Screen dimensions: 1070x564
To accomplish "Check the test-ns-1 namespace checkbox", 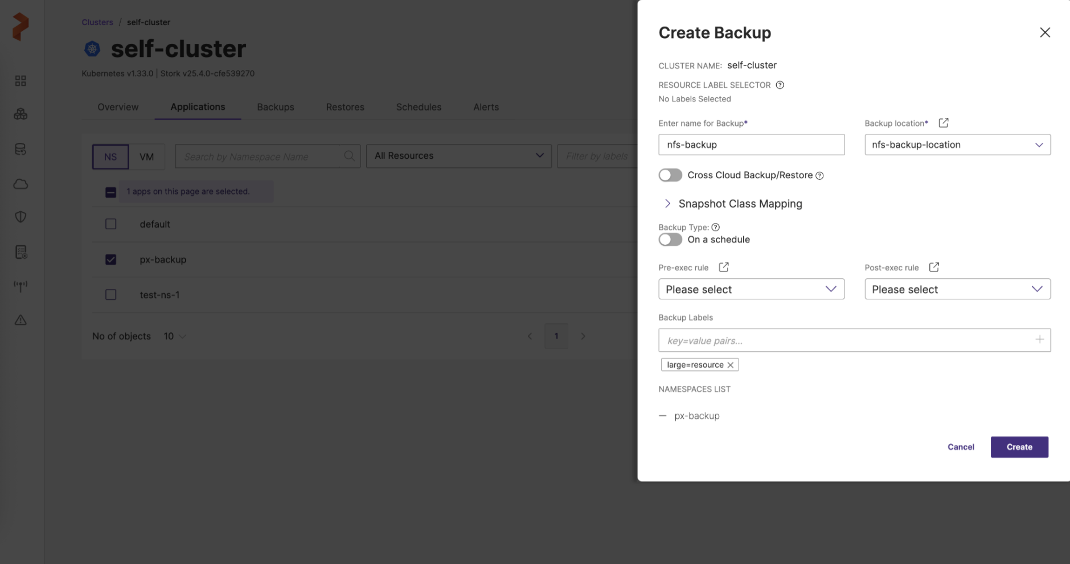I will (x=110, y=295).
